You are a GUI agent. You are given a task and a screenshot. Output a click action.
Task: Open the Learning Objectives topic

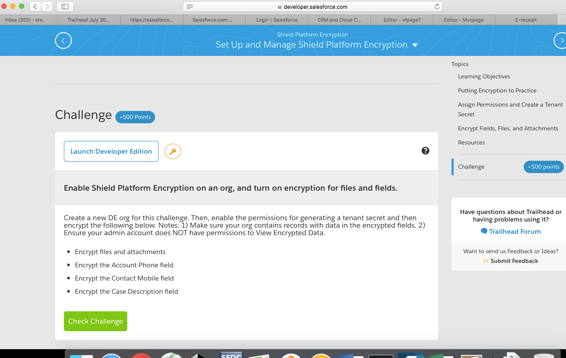click(484, 77)
